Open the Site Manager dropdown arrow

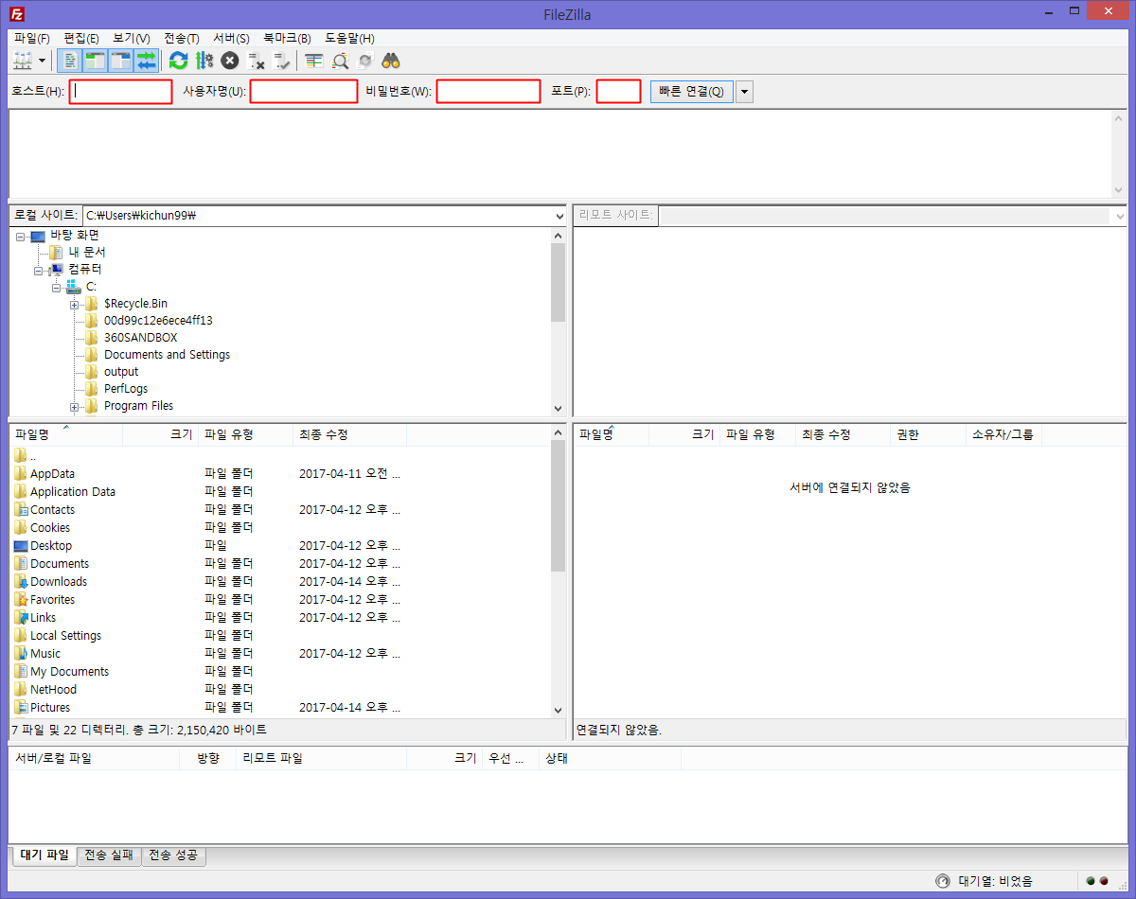tap(42, 61)
